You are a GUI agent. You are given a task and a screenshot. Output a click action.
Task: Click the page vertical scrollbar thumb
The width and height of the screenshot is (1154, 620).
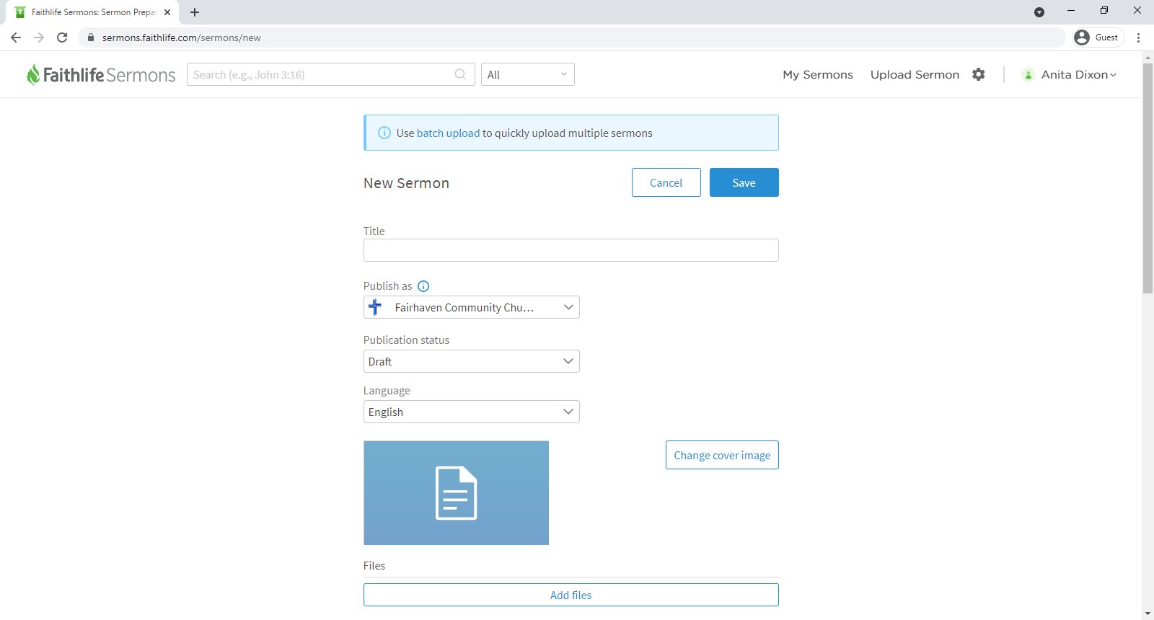pos(1148,178)
